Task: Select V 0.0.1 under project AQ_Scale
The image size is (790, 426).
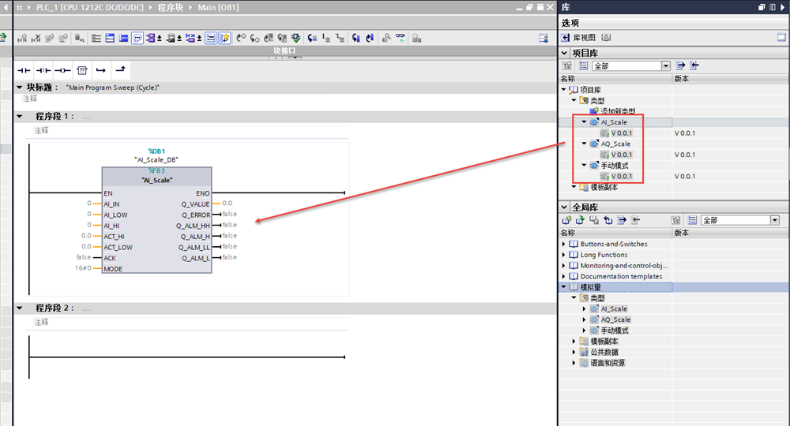Action: 621,155
